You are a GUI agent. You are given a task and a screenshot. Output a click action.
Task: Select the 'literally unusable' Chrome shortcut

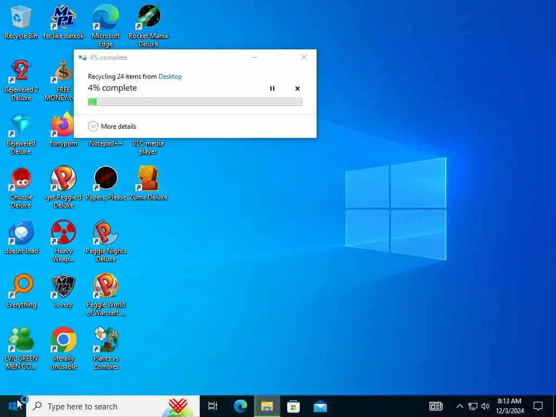click(x=64, y=349)
